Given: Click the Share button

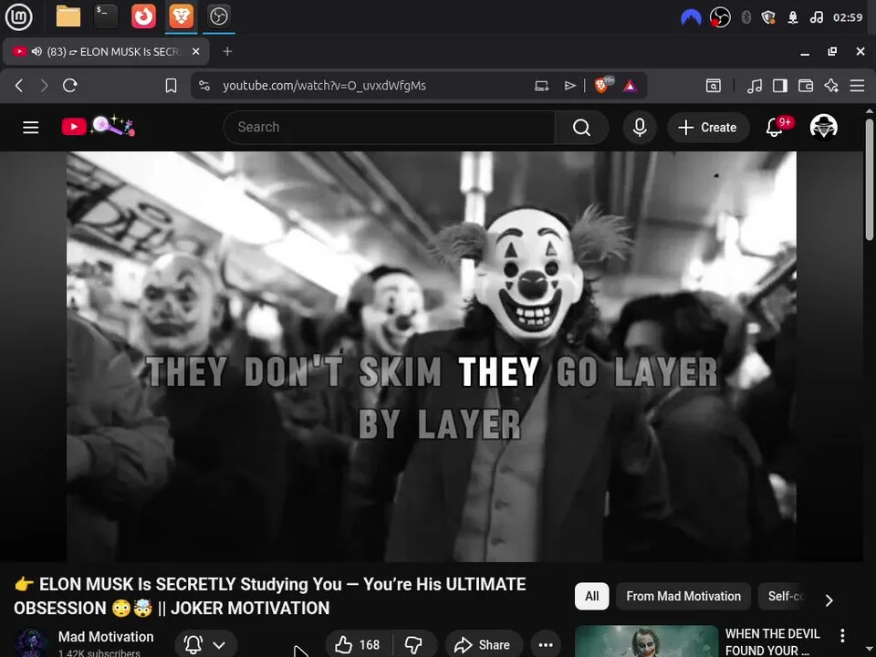Looking at the screenshot, I should pyautogui.click(x=484, y=645).
